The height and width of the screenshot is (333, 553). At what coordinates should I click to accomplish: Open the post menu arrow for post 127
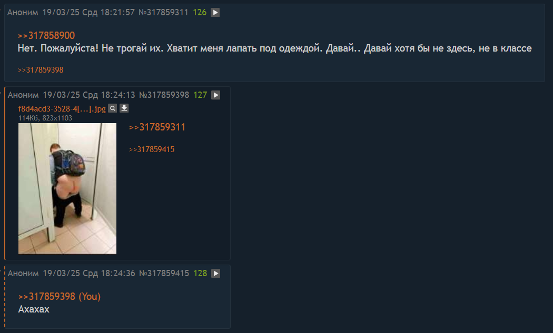pyautogui.click(x=215, y=95)
